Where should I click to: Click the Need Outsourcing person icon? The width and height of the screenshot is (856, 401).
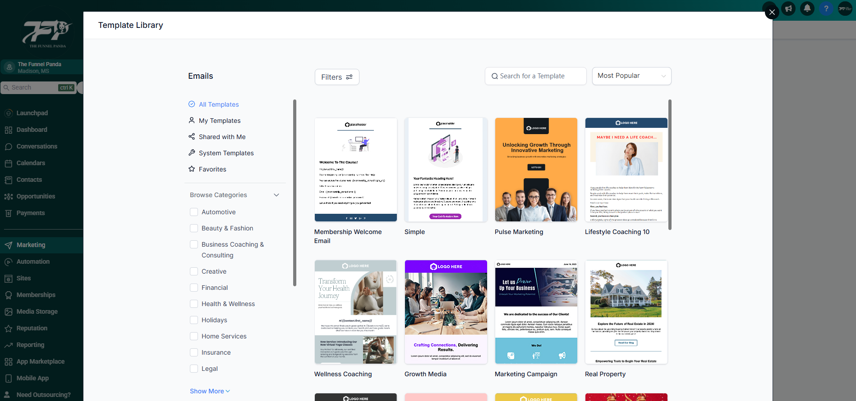[x=7, y=395]
